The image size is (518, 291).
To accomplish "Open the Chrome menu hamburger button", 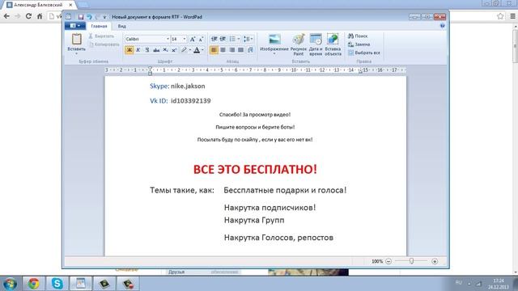I will (x=512, y=16).
